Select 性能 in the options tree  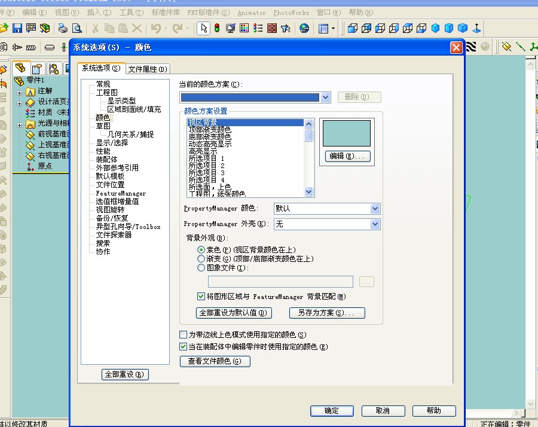tap(103, 151)
